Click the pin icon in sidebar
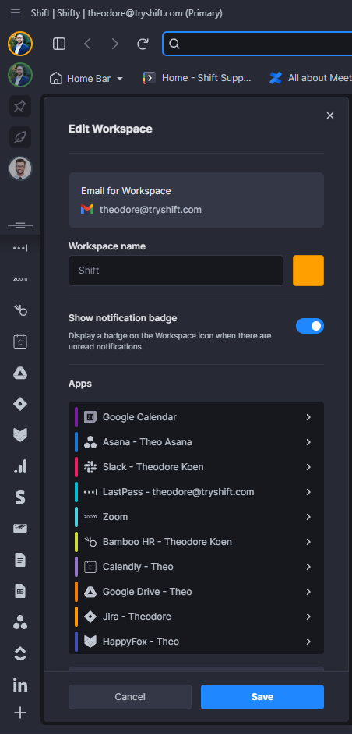The image size is (352, 736). pyautogui.click(x=20, y=106)
